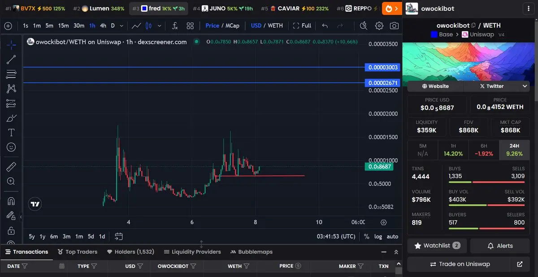Add owockibot to Watchlist
Viewport: 538px width, 277px height.
click(x=437, y=246)
